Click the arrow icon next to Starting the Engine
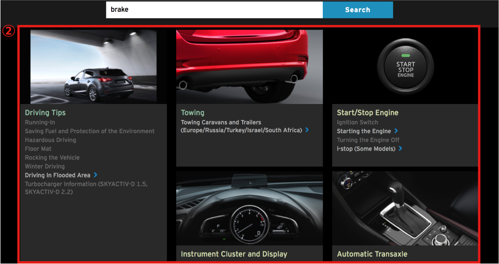499x264 pixels. [396, 131]
